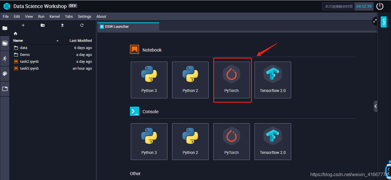Open the running kernels sidebar icon
The width and height of the screenshot is (391, 180).
click(x=5, y=58)
